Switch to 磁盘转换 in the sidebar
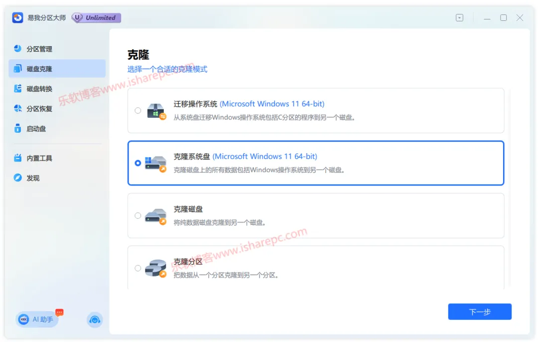The image size is (538, 342). click(57, 88)
